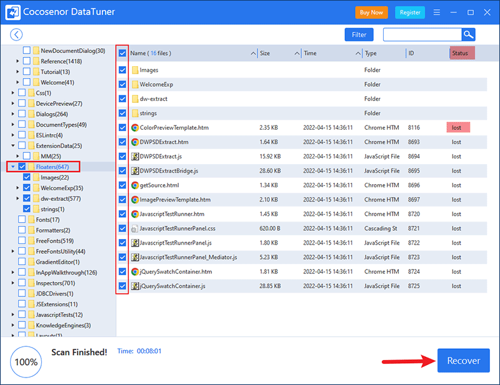Expand the FreeFontsUtility(44) tree node
The height and width of the screenshot is (385, 500).
click(12, 251)
